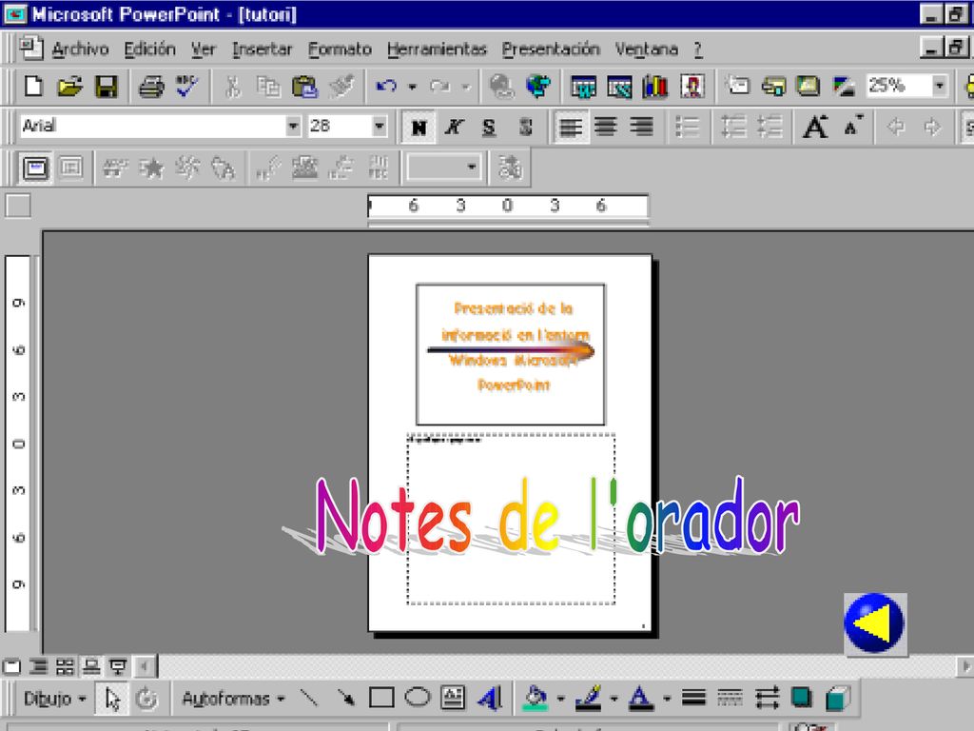Viewport: 974px width, 731px height.
Task: Click the Apply Design icon
Action: tap(808, 85)
